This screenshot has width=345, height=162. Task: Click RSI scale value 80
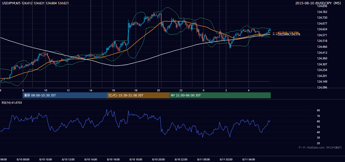pyautogui.click(x=318, y=110)
